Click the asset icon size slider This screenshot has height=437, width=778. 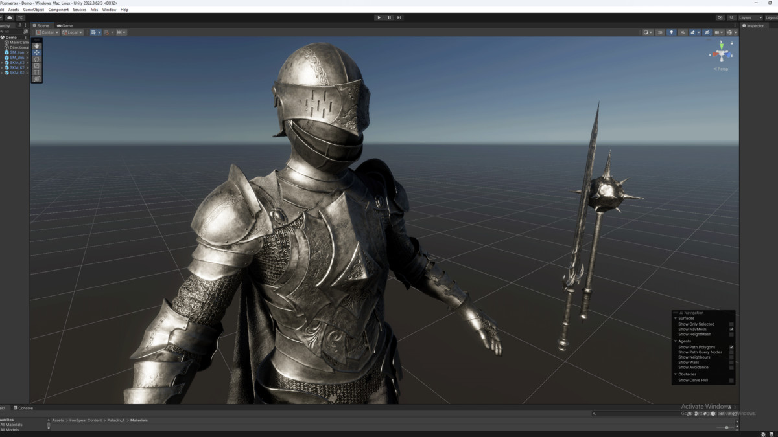[x=725, y=427]
